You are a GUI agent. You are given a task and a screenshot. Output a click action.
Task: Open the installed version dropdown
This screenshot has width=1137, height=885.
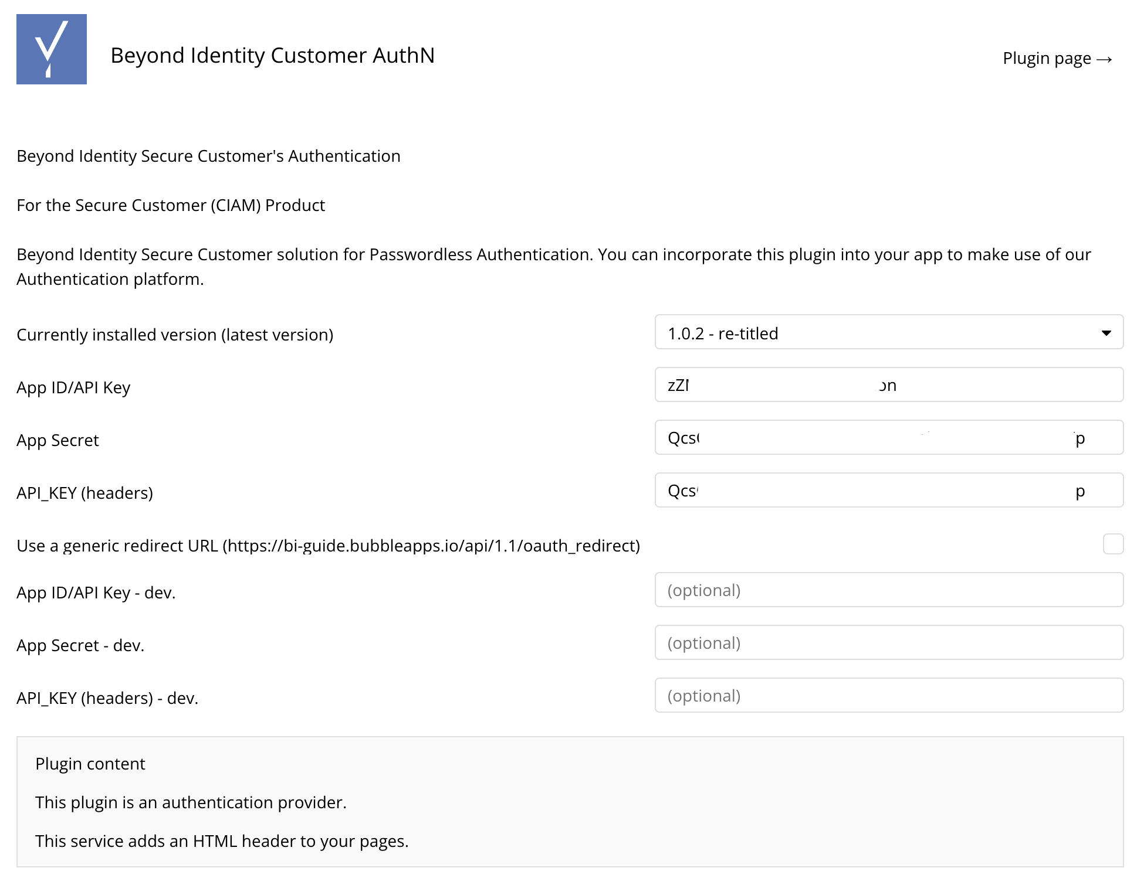pyautogui.click(x=889, y=332)
